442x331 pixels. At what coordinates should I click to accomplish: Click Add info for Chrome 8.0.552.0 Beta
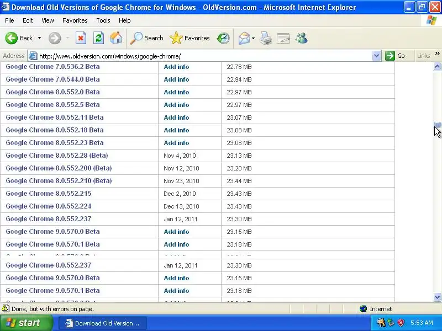click(176, 92)
